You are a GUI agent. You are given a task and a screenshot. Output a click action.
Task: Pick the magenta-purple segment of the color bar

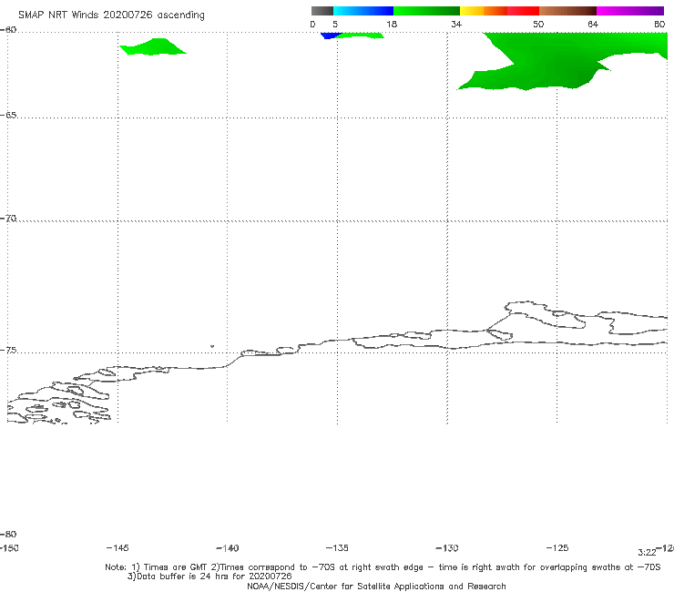(x=630, y=11)
